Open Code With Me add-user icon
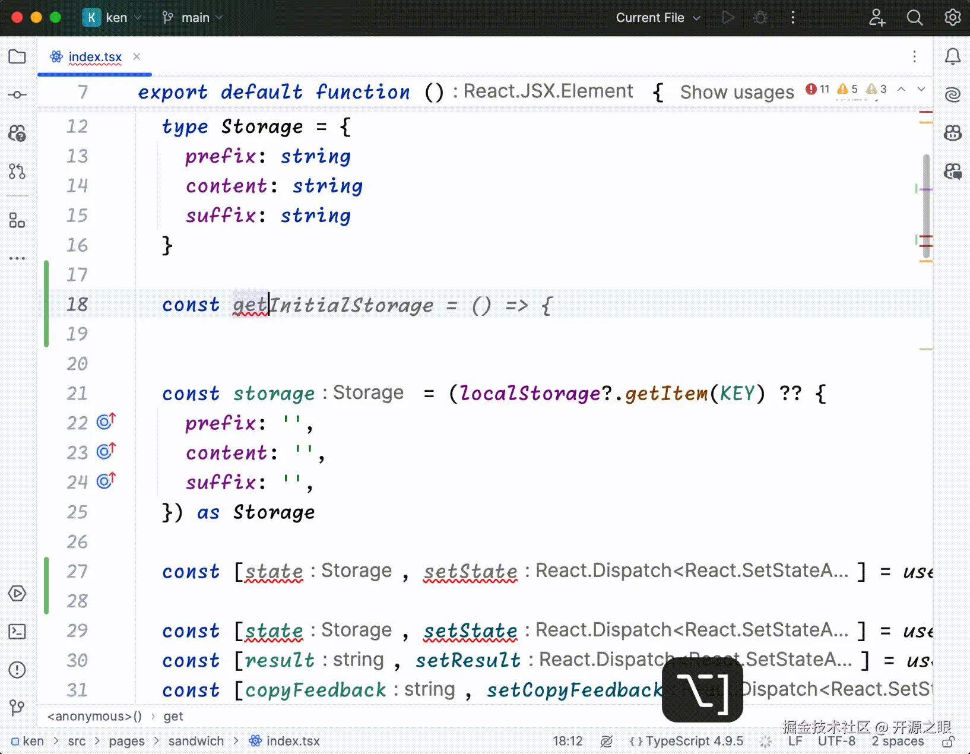 (877, 18)
